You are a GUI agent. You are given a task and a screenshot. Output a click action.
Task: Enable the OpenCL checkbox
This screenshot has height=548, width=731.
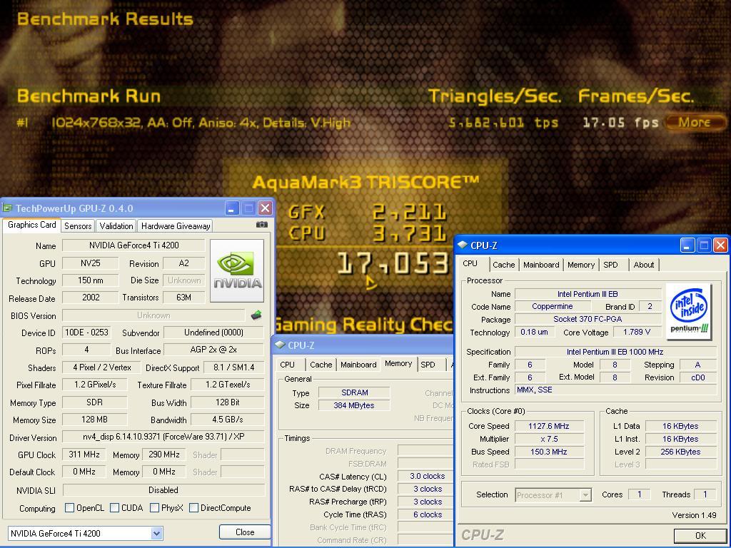click(x=69, y=507)
